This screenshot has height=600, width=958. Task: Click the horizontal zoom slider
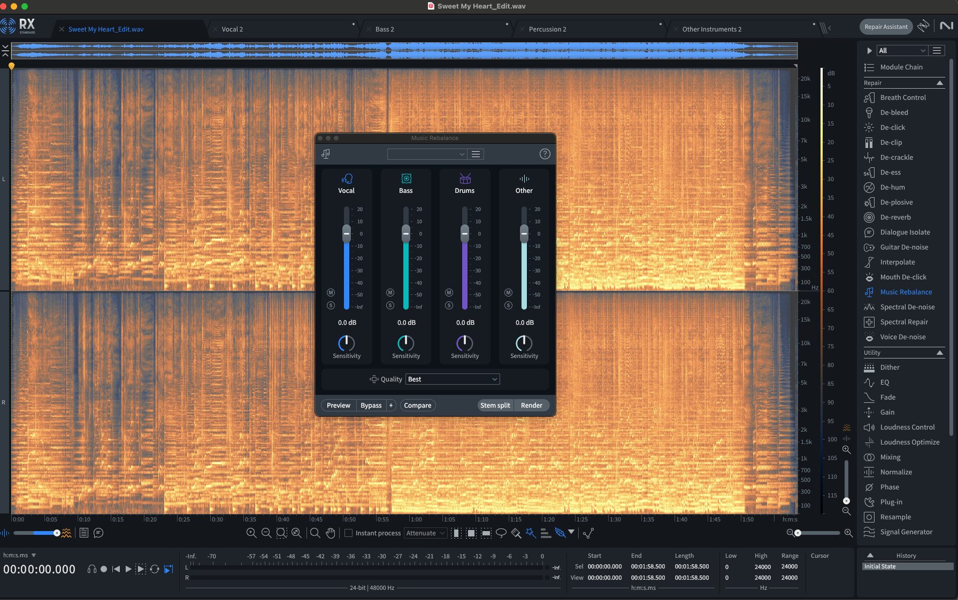(x=818, y=533)
